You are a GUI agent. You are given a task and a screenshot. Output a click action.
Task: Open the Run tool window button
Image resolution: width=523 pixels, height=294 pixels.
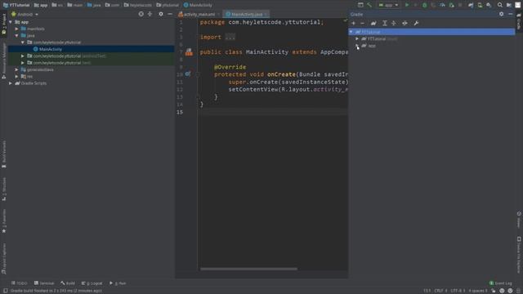(118, 283)
